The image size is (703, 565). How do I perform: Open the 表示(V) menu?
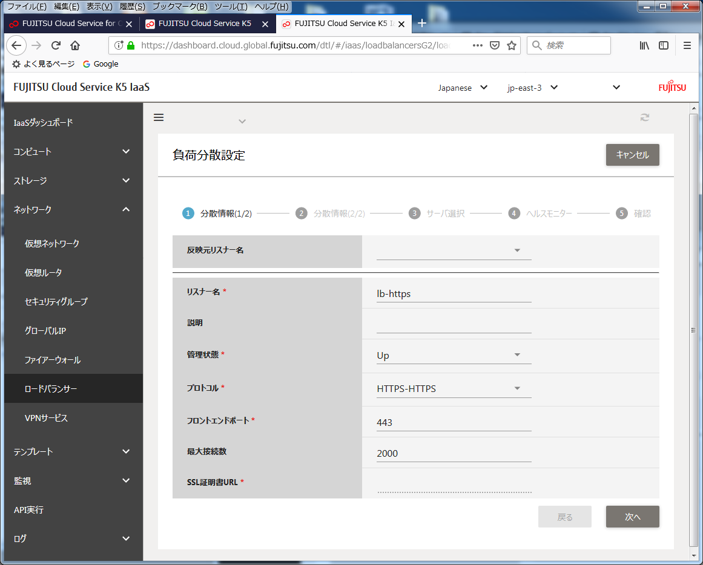(x=99, y=6)
